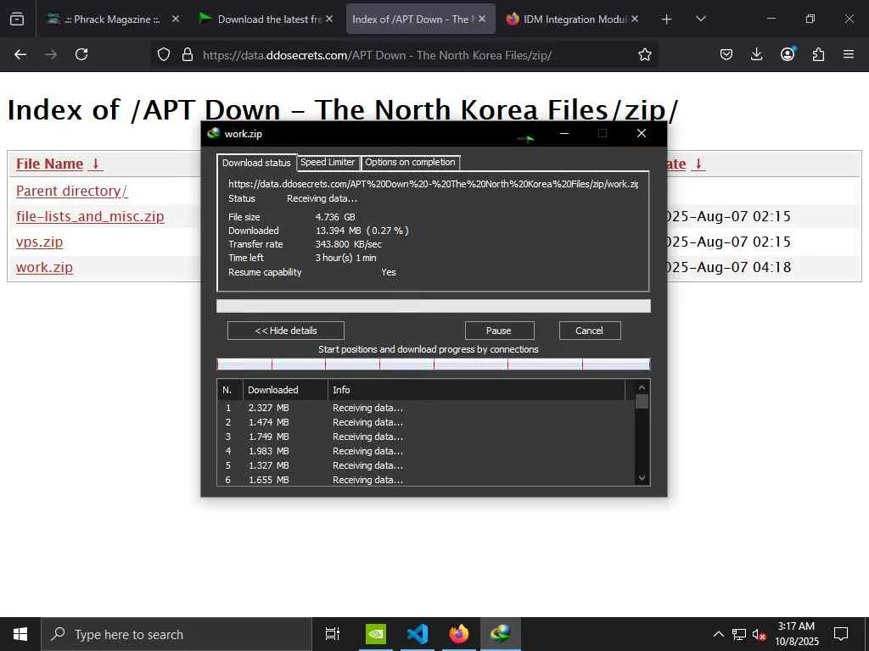Close the Phrack Magazine tab
Screen dimensions: 869x651
(175, 19)
